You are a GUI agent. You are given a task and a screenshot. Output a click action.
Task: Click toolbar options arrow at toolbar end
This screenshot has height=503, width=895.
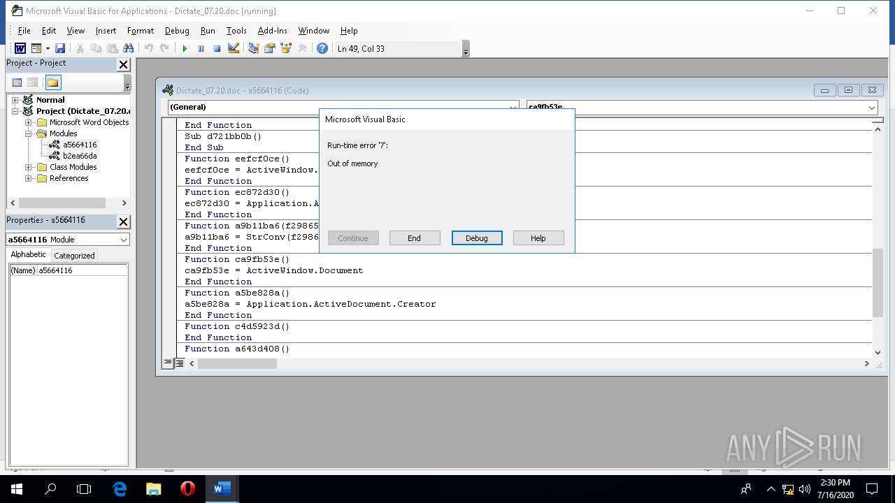[x=466, y=49]
